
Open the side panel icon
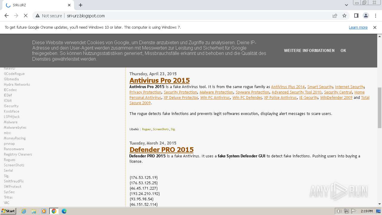(356, 16)
